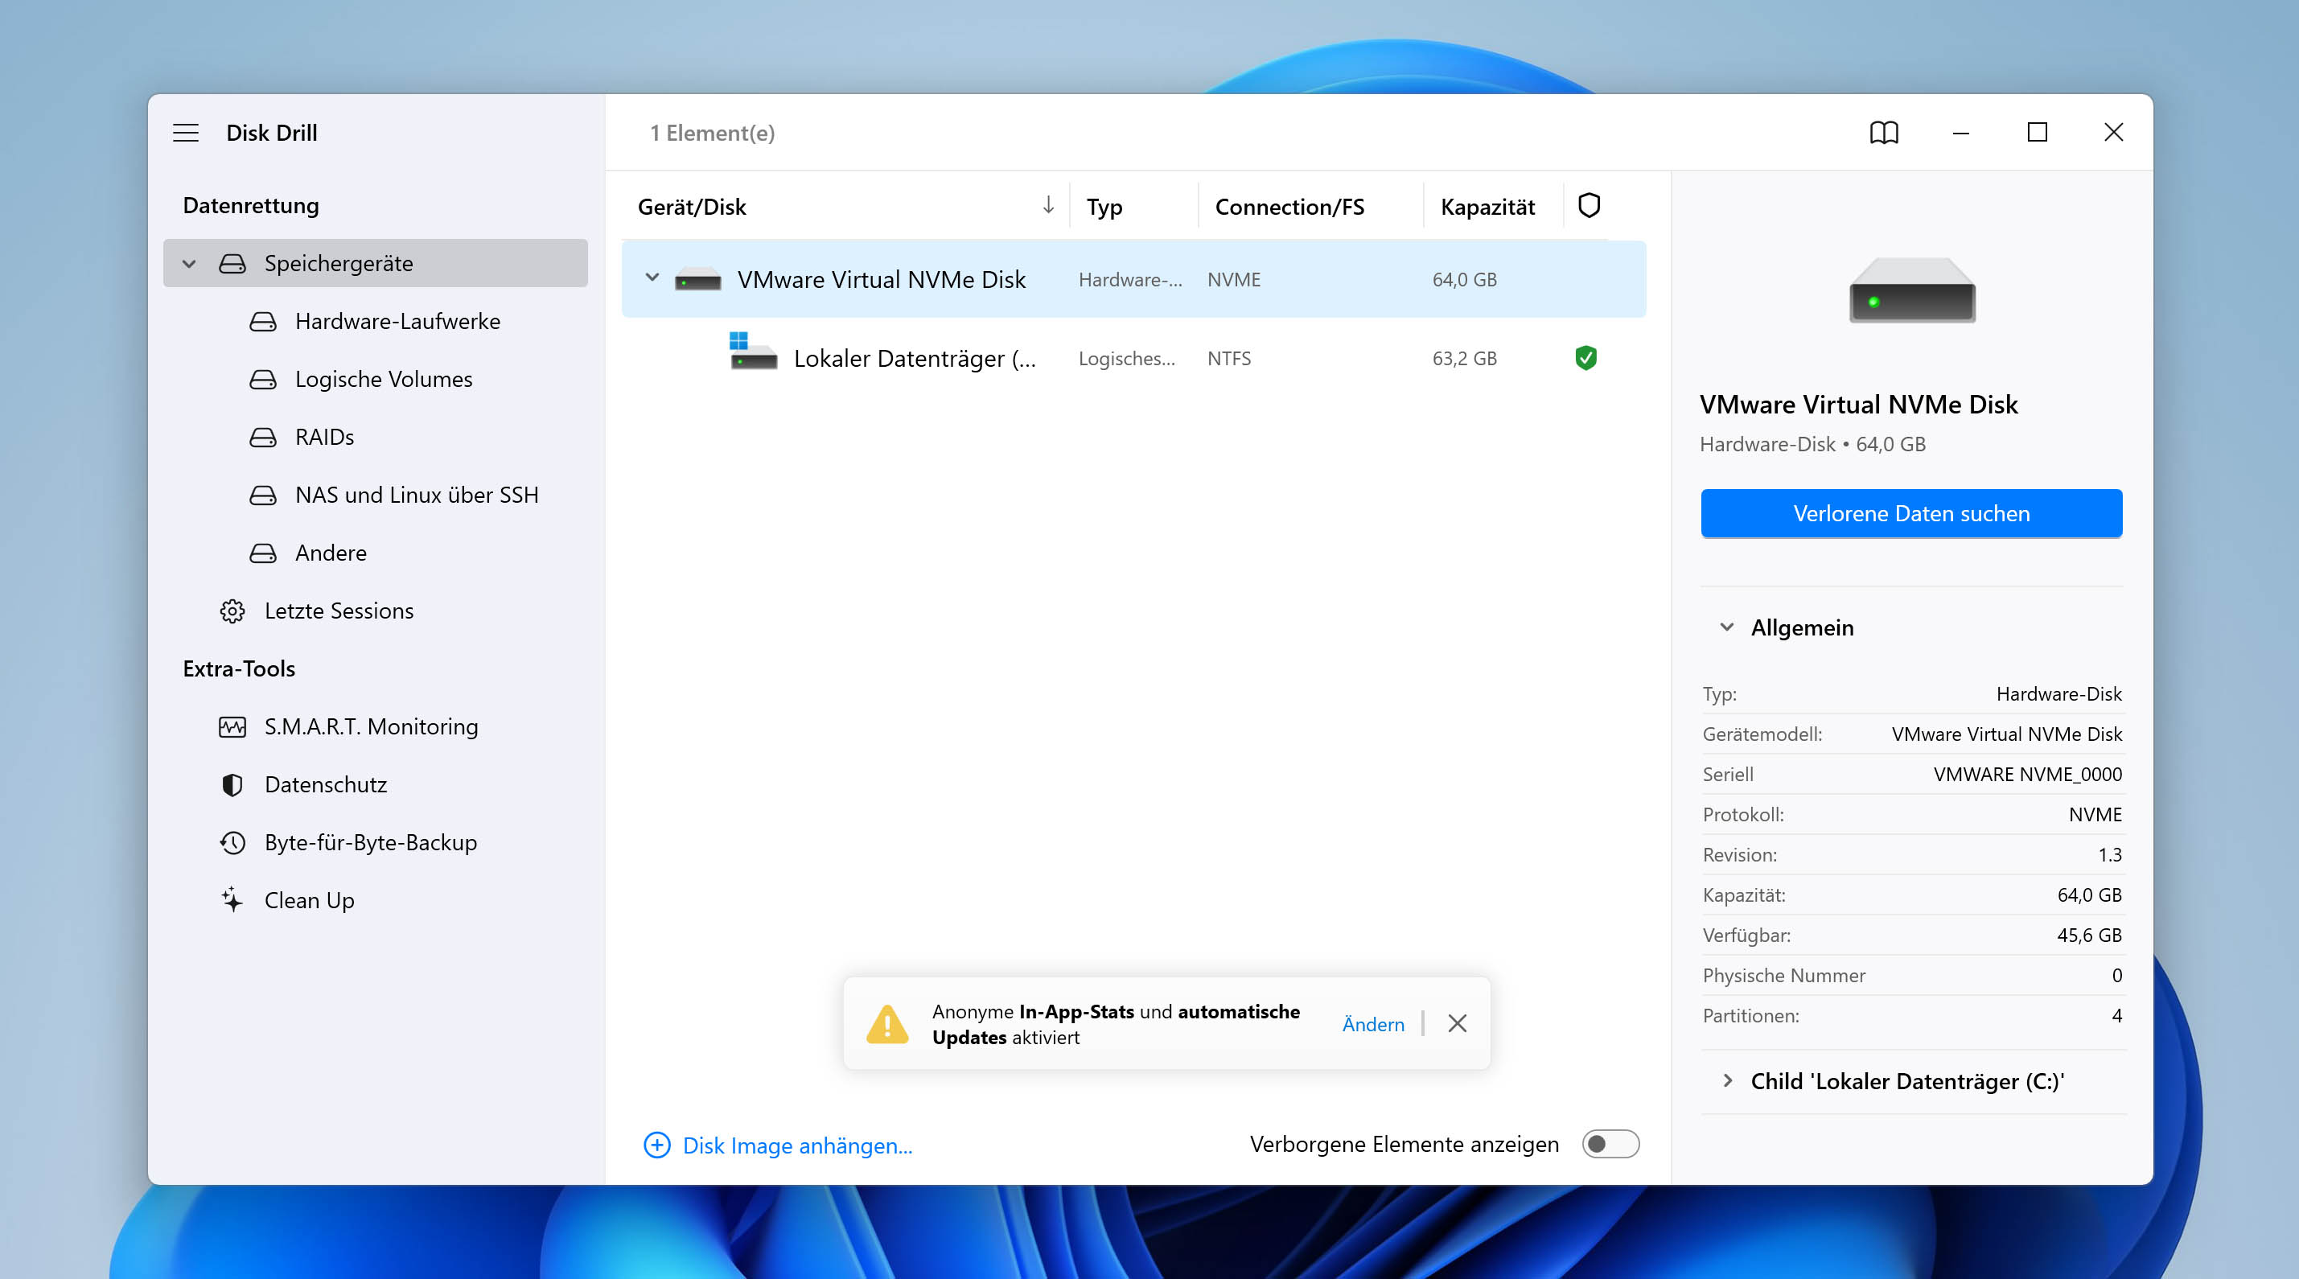Select the Lokaler Datenträger row

(1133, 358)
